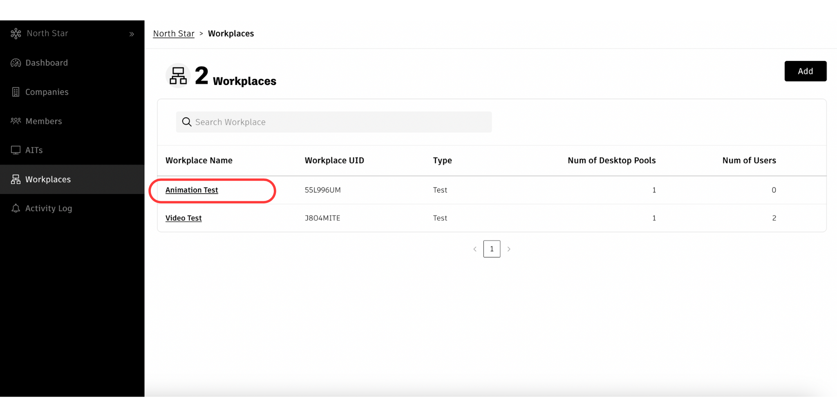
Task: Open the Video Test workplace link
Action: (x=184, y=218)
